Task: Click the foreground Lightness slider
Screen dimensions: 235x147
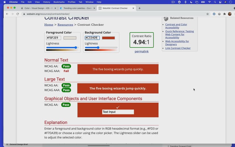Action: pos(62,48)
